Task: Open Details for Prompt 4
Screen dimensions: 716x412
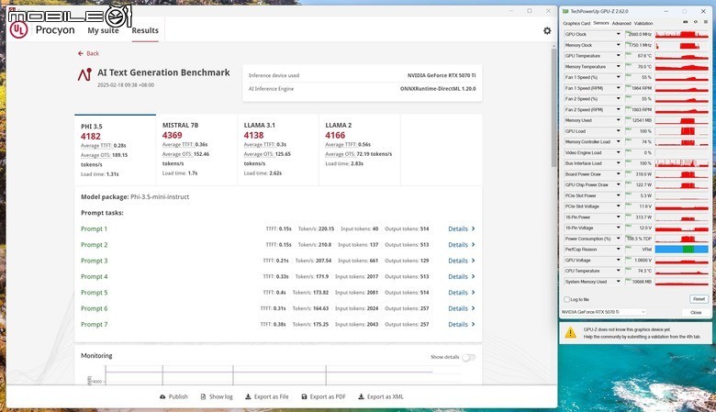Action: (x=461, y=277)
